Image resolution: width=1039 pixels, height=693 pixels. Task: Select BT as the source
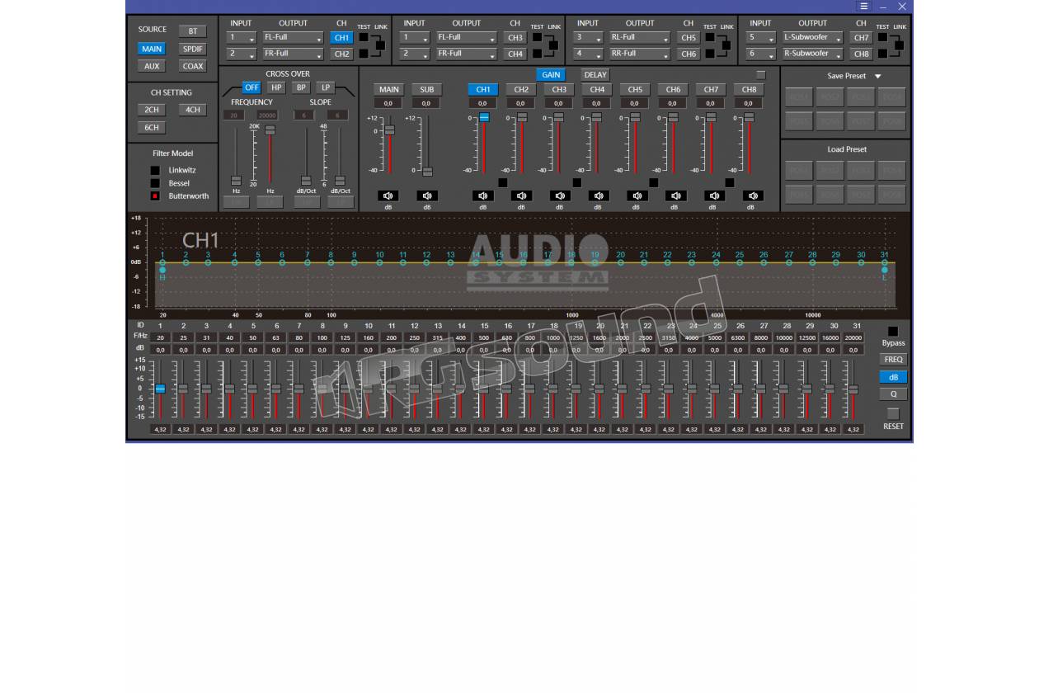[192, 31]
